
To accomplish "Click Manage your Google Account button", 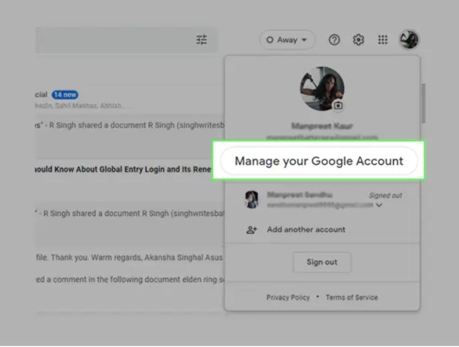I will coord(319,161).
